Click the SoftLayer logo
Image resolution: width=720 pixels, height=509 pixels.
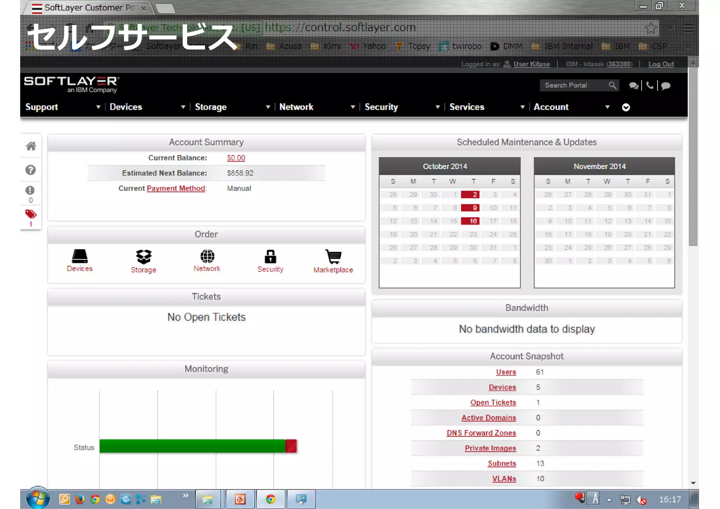pyautogui.click(x=72, y=85)
